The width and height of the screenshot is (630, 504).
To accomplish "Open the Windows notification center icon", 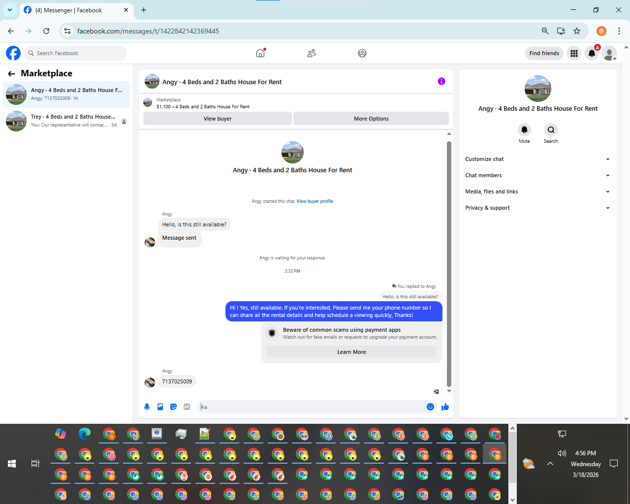I will coord(614,464).
